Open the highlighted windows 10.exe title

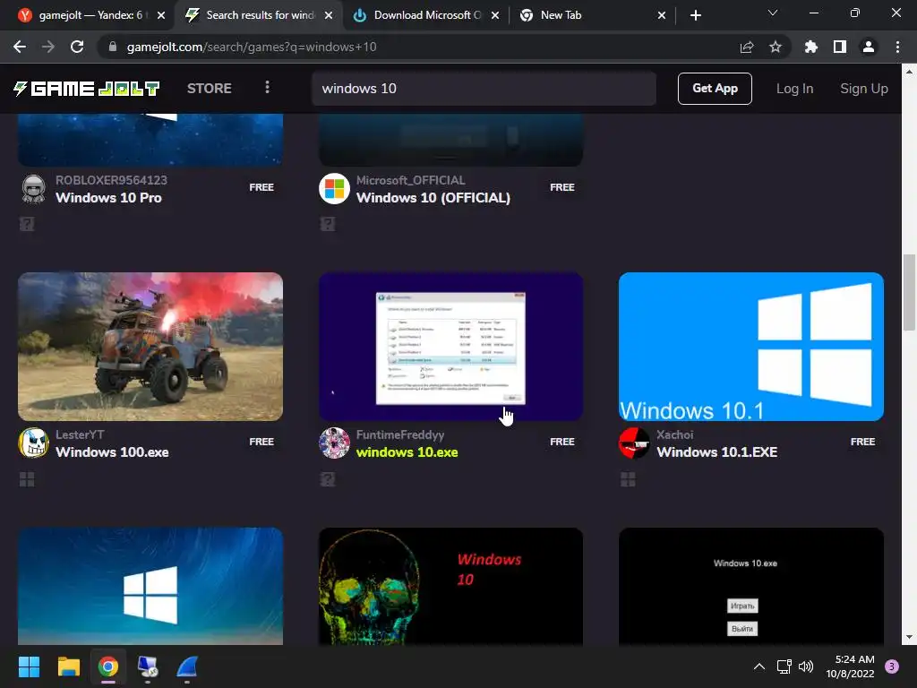point(407,452)
